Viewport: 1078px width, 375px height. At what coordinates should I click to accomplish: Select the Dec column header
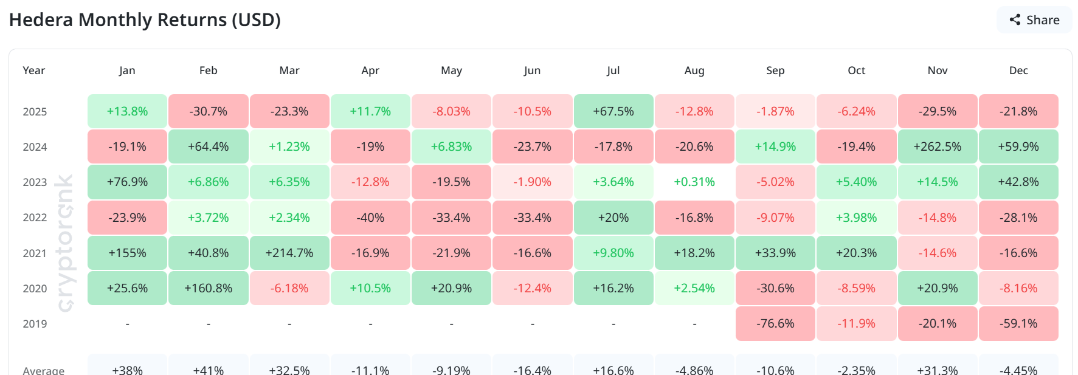1018,71
